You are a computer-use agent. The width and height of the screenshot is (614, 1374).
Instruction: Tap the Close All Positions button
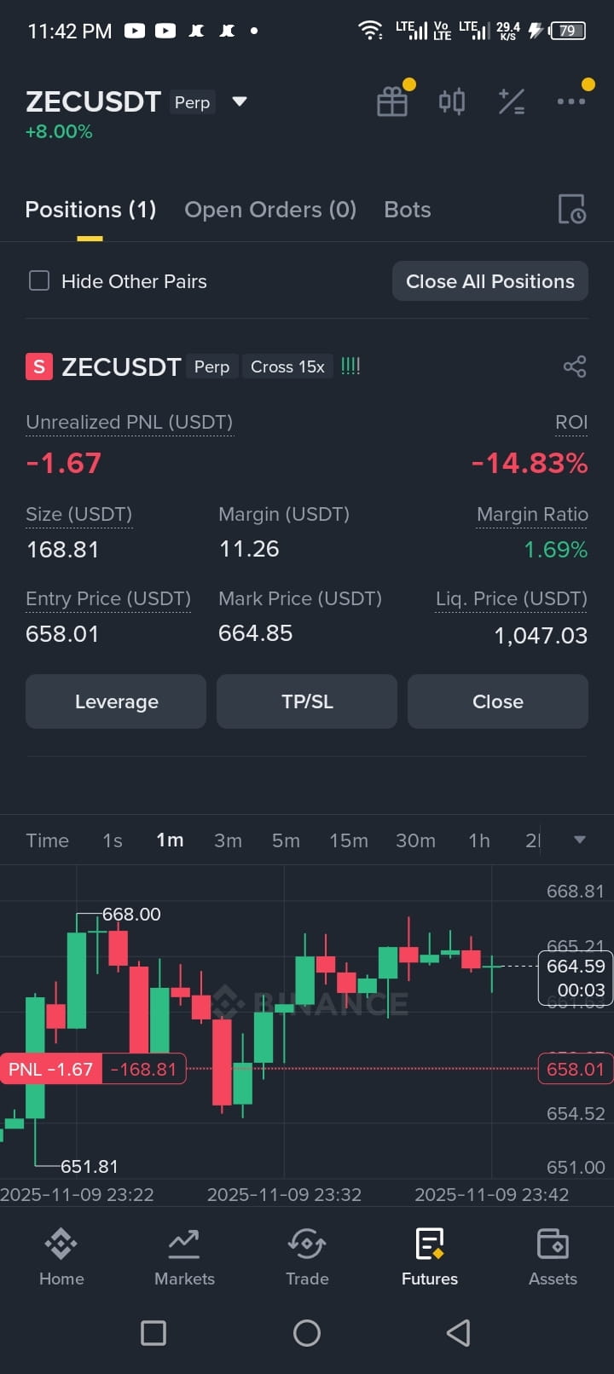490,281
